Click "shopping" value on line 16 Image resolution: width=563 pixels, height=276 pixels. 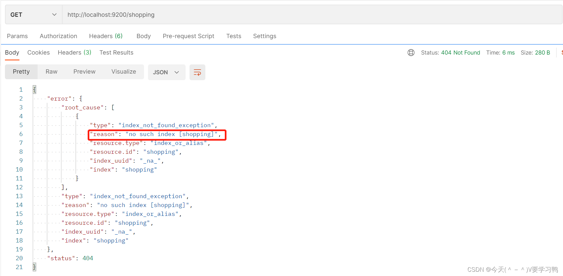133,223
